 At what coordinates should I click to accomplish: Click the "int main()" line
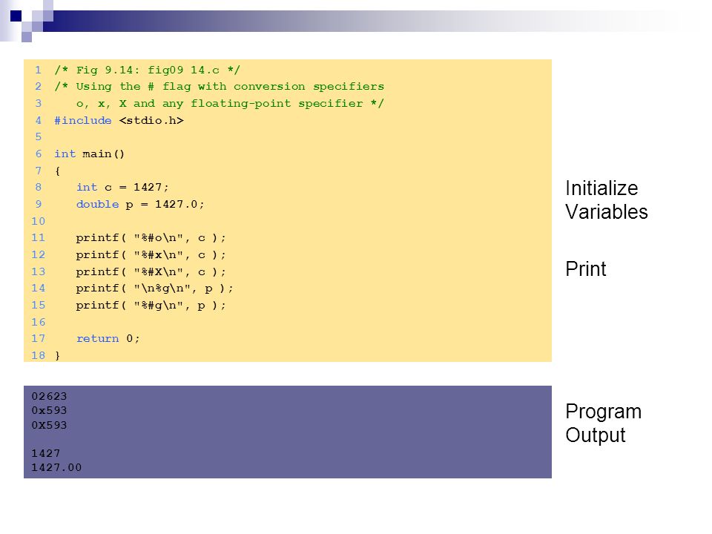[90, 154]
